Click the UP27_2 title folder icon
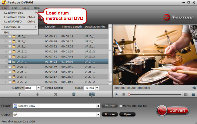The height and width of the screenshot is (124, 197). 14,82
